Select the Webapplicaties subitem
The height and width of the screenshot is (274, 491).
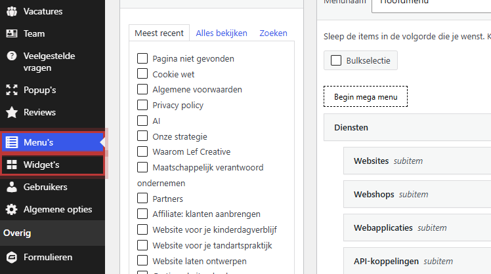[417, 227]
